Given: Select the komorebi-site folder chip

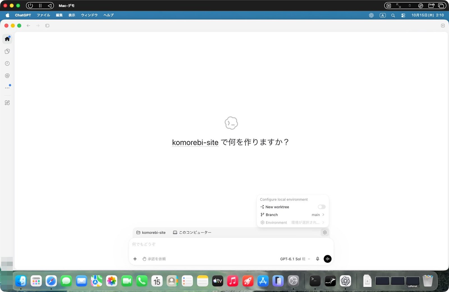Looking at the screenshot, I should tap(151, 232).
